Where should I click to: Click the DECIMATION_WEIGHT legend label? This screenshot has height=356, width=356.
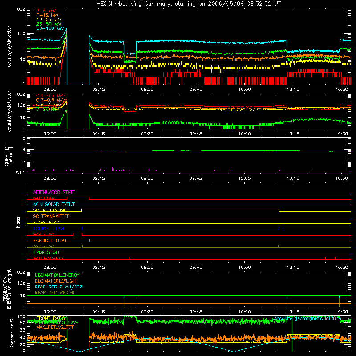57,281
